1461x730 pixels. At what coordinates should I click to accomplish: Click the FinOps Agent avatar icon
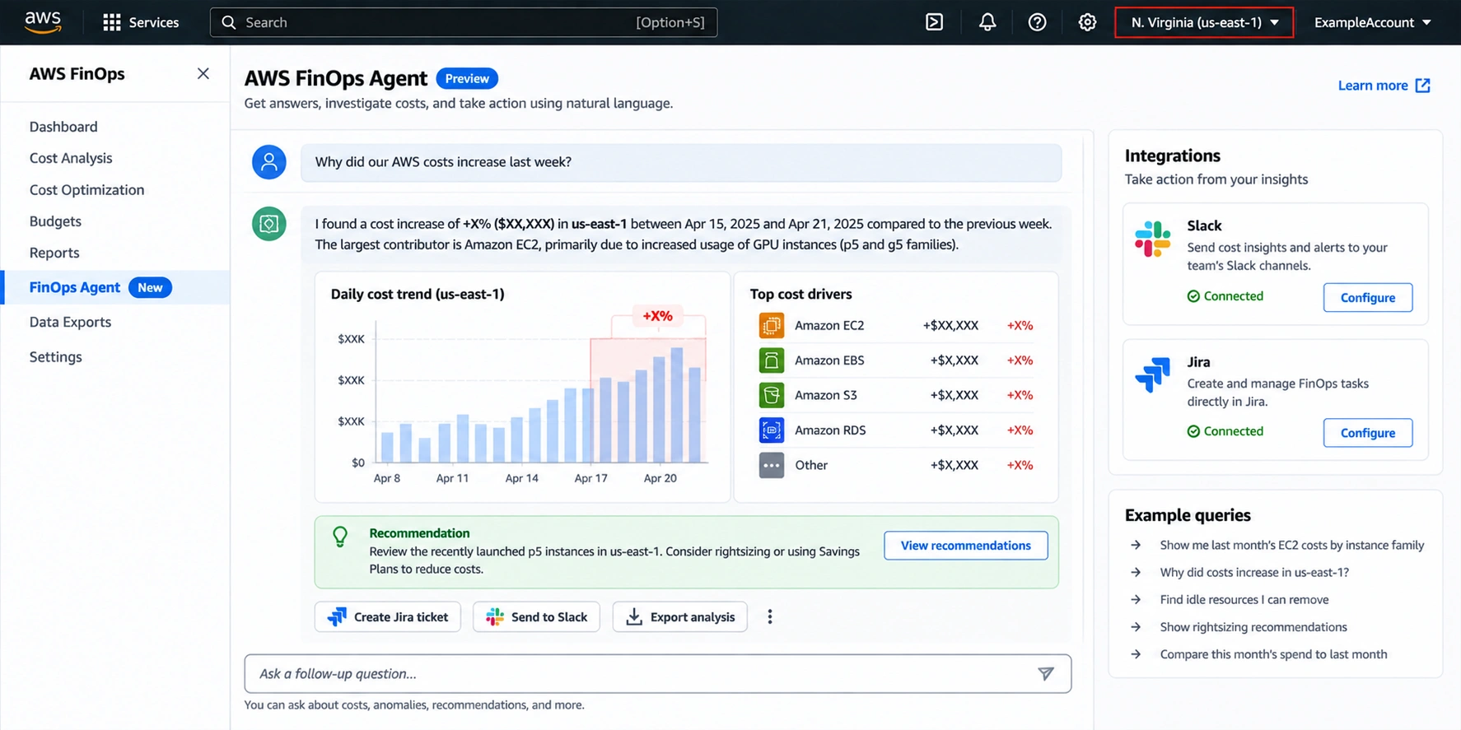[269, 224]
